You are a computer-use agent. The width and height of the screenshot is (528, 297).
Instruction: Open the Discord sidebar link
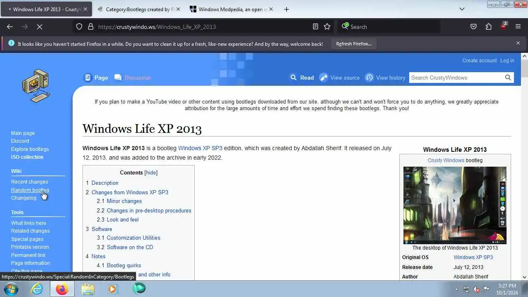coord(20,141)
